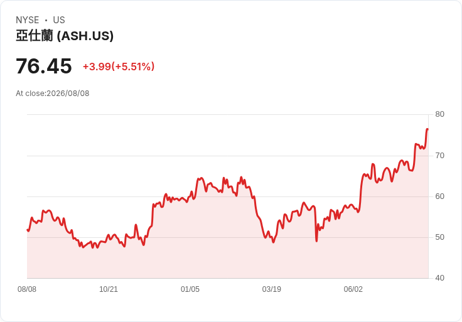The image size is (462, 322).
Task: Click the 06/02 date axis label
Action: pos(353,289)
